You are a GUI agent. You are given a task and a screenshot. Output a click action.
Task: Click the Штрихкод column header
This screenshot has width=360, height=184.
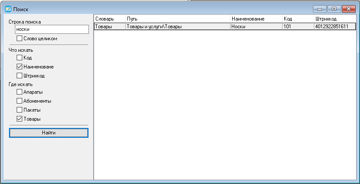(x=335, y=19)
